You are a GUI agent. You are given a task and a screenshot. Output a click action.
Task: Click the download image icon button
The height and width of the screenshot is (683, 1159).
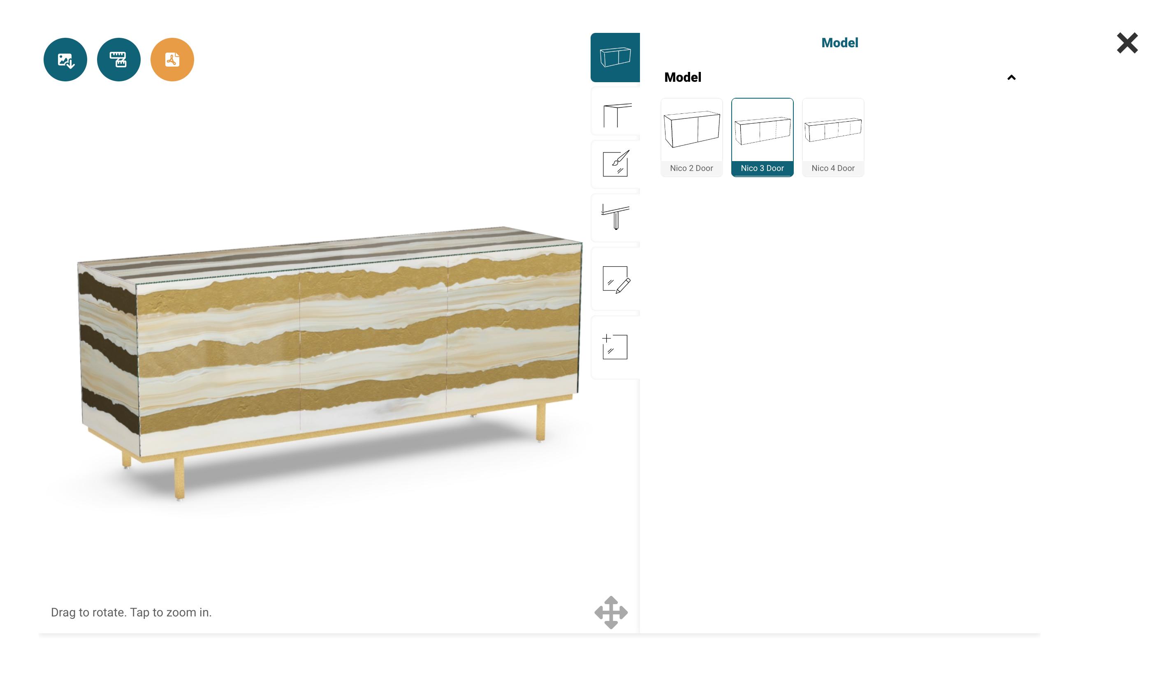pos(65,60)
